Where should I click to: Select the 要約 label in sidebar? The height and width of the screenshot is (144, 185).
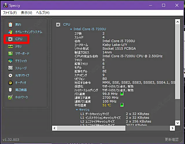[18, 25]
